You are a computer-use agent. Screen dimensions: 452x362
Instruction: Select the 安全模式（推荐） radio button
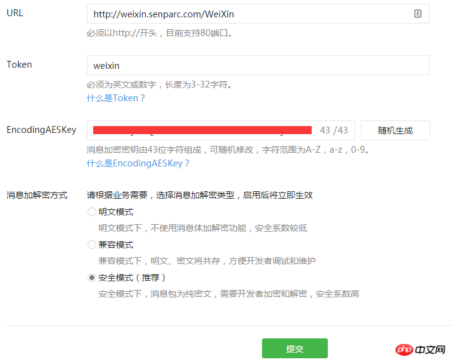point(92,278)
